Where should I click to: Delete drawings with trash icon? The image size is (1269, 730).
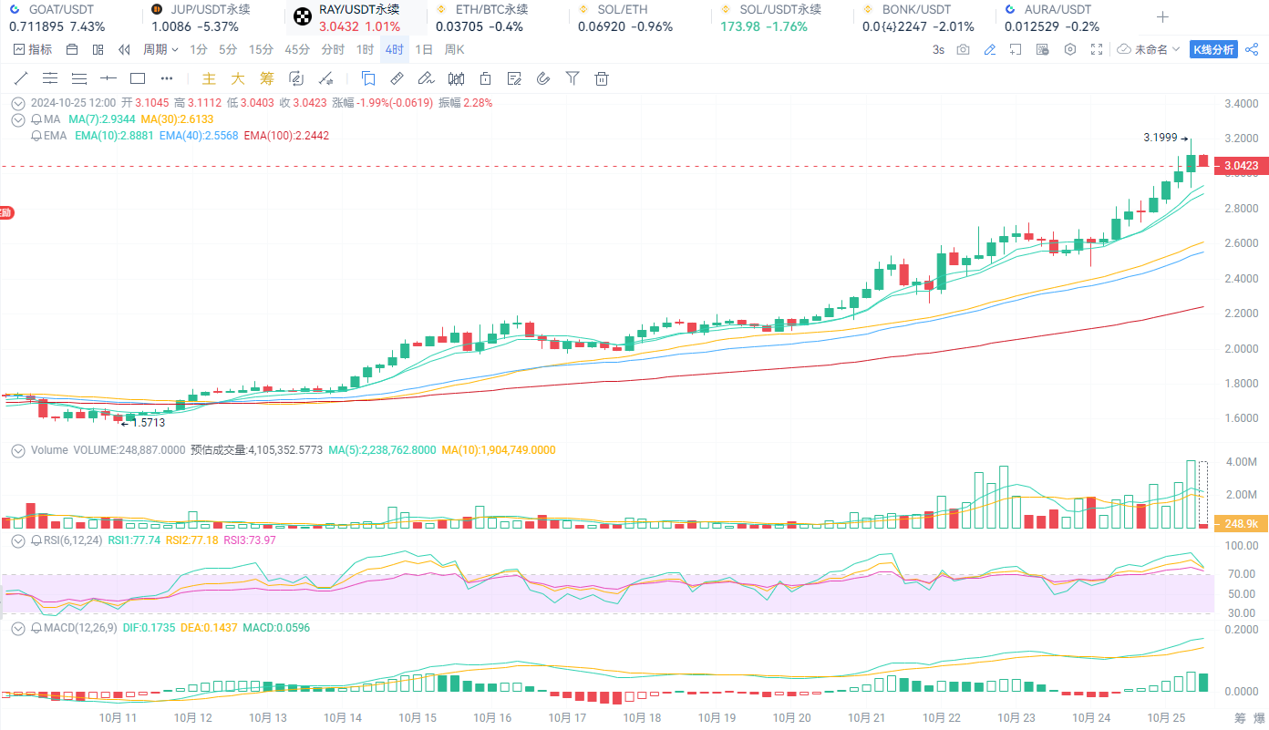tap(602, 78)
